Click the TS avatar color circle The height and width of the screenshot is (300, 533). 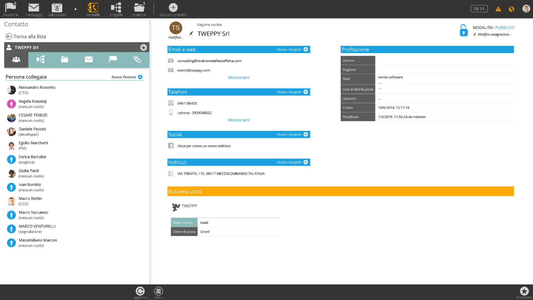[x=176, y=28]
